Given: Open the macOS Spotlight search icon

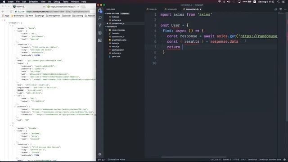Looking at the screenshot, I should pyautogui.click(x=279, y=2).
